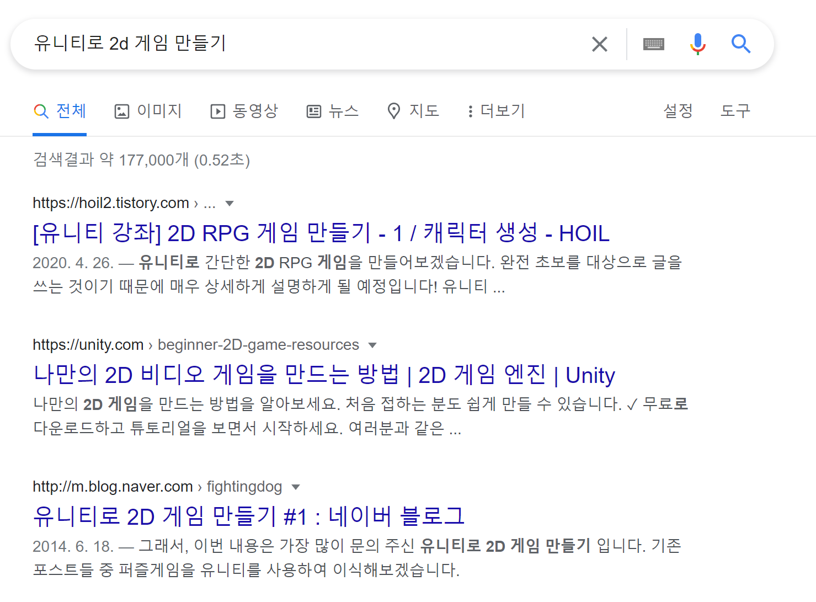Switch to the 지도 (Maps) tab
816x602 pixels.
[413, 111]
